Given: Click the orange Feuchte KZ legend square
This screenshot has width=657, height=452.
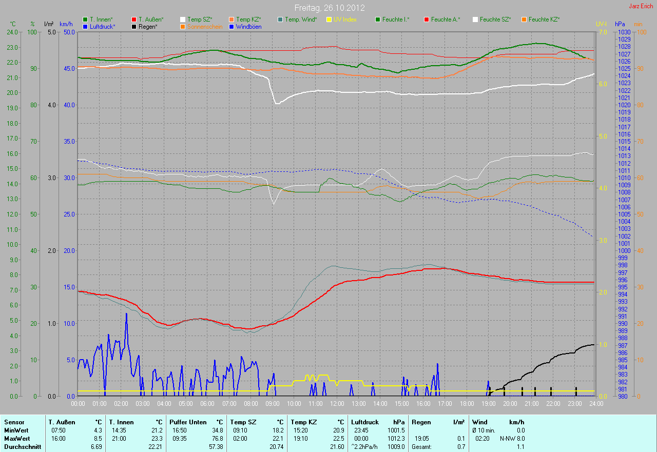Looking at the screenshot, I should point(524,19).
